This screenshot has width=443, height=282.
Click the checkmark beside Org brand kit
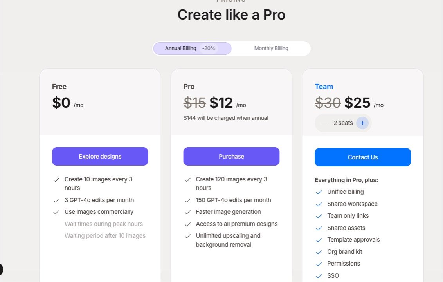click(x=319, y=252)
